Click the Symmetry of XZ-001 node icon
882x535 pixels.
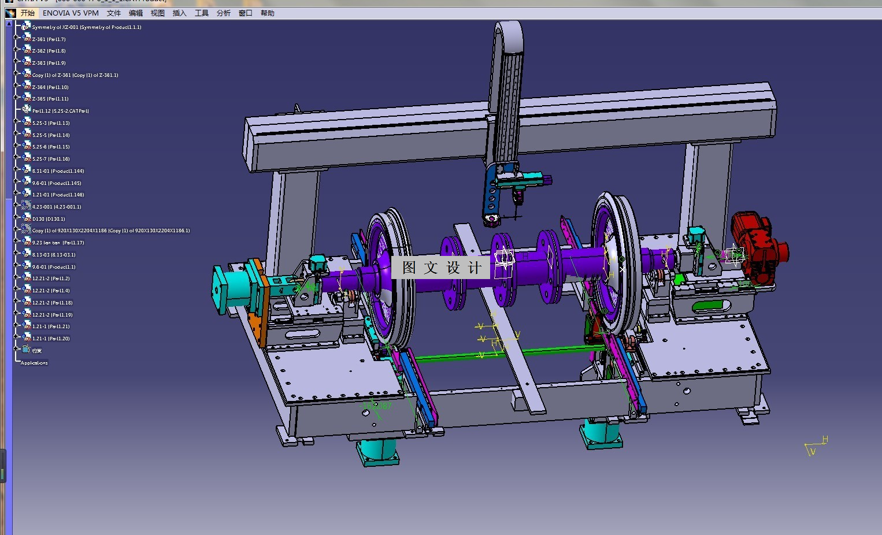[26, 27]
